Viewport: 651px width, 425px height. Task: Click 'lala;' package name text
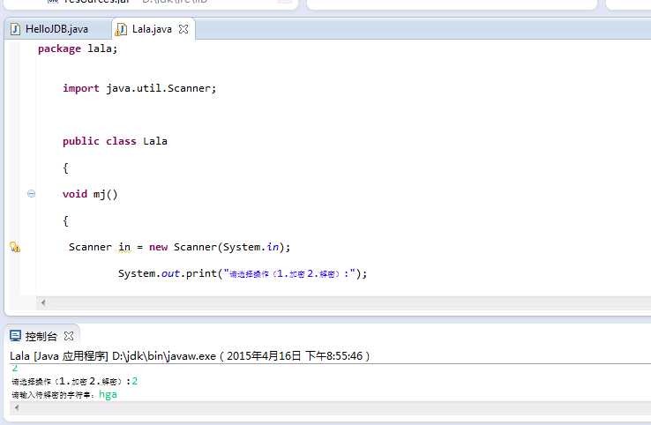click(x=102, y=48)
